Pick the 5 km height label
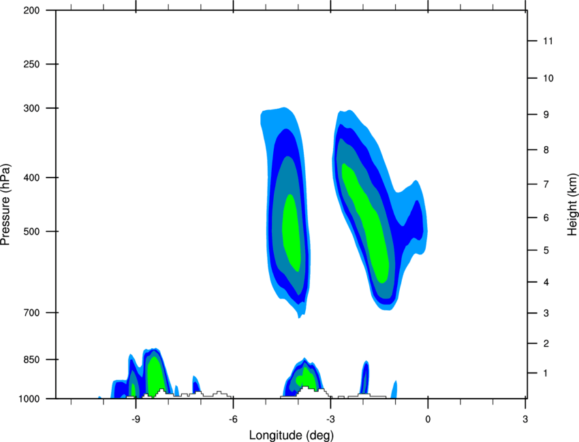Image resolution: width=579 pixels, height=442 pixels. click(546, 250)
